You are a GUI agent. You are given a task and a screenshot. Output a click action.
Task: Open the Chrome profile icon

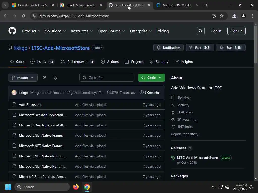(243, 16)
